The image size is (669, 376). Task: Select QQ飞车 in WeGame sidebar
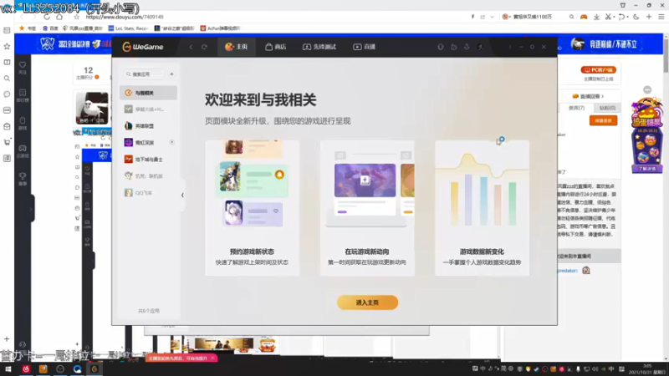tap(149, 193)
